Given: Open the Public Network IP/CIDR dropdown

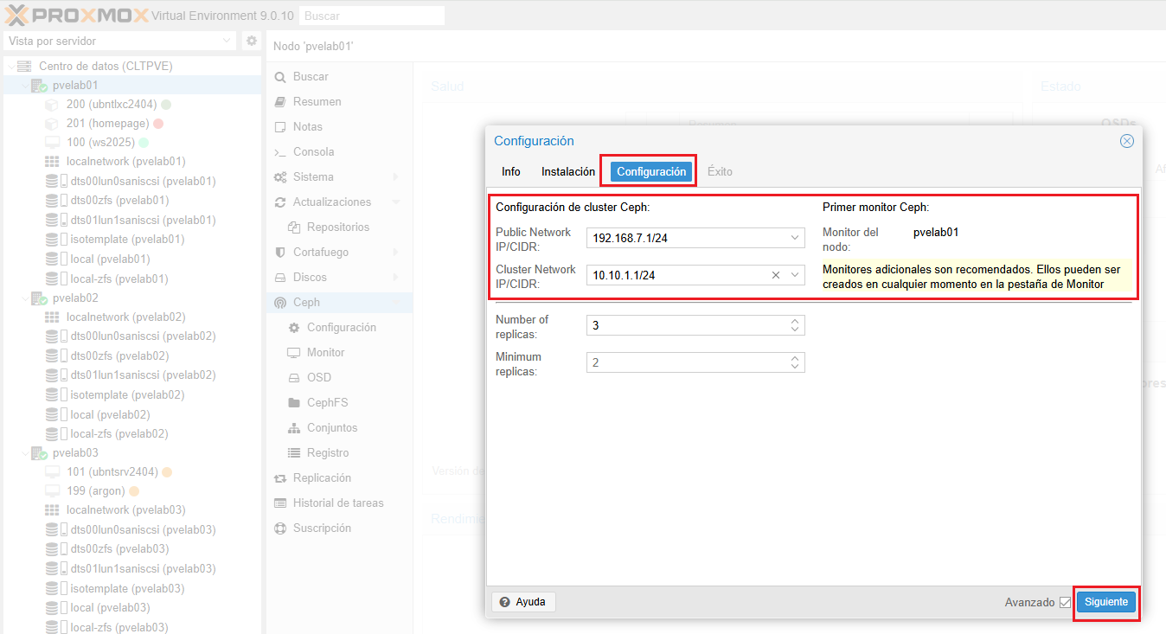Looking at the screenshot, I should coord(795,238).
